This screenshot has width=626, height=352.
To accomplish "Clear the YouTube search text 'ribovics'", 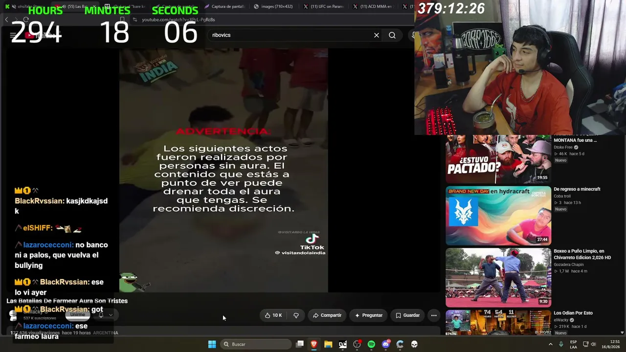I will [x=377, y=35].
